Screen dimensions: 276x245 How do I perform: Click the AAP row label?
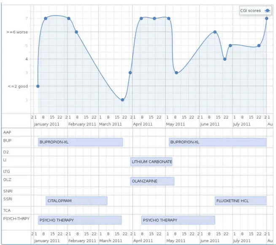click(x=7, y=132)
